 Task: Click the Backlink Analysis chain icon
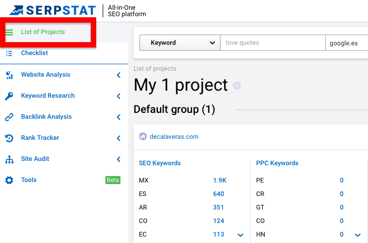point(9,117)
